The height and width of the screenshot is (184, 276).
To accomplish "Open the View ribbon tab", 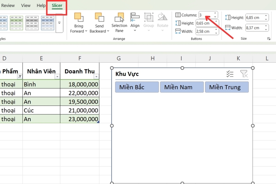I will coord(26,6).
